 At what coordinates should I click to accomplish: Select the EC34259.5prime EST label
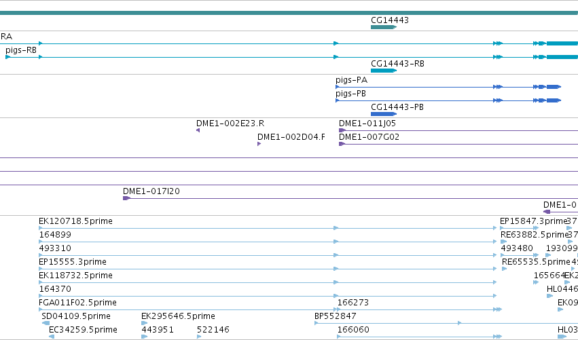(x=83, y=330)
